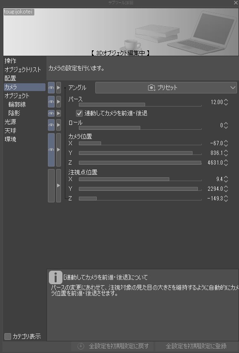The image size is (239, 353).
Task: Click the 3D object preview thumbnail
Action: pyautogui.click(x=121, y=32)
